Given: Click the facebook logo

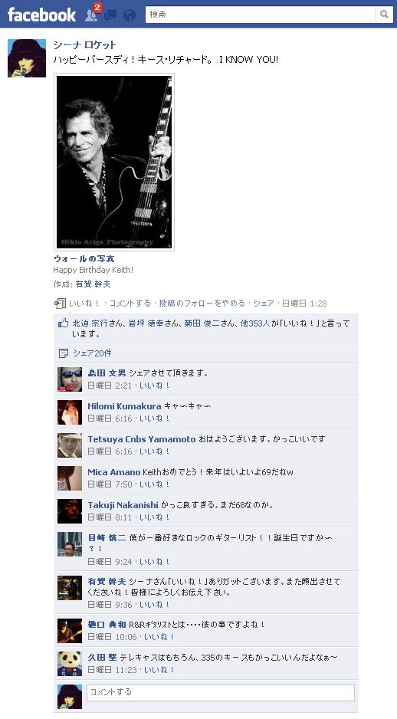Looking at the screenshot, I should pyautogui.click(x=41, y=15).
